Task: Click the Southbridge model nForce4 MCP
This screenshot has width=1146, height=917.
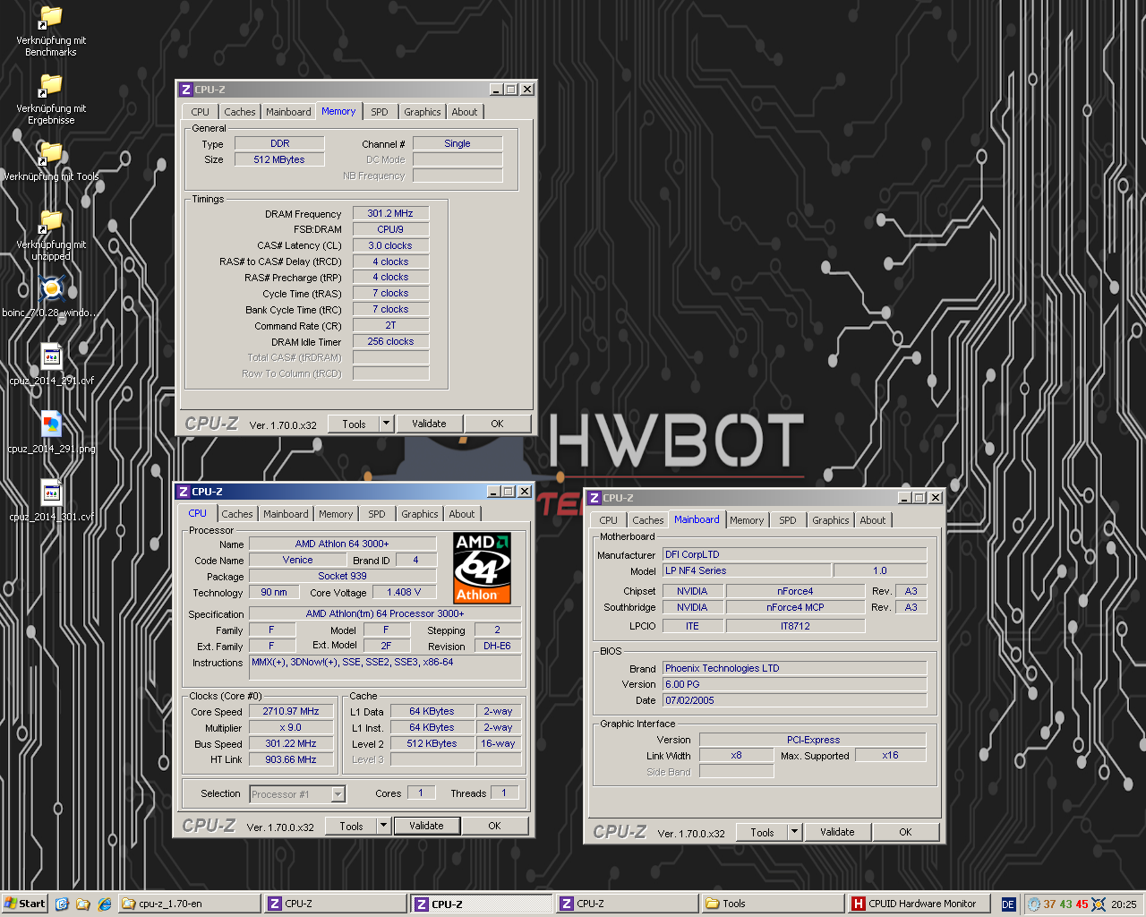Action: [795, 607]
